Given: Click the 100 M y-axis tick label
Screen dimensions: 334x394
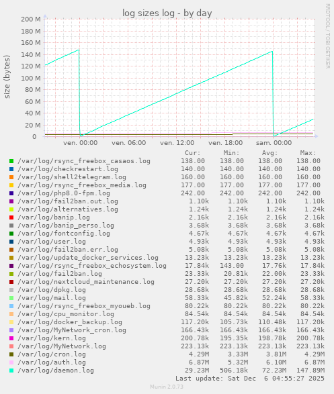Looking at the screenshot, I should pos(31,78).
